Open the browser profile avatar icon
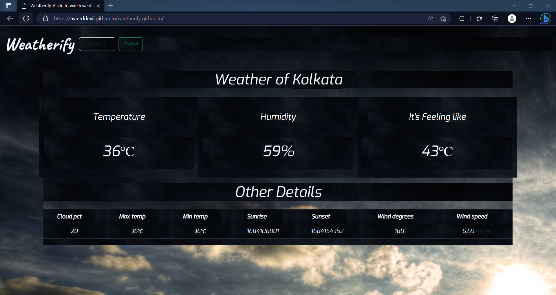Image resolution: width=556 pixels, height=295 pixels. click(x=511, y=19)
